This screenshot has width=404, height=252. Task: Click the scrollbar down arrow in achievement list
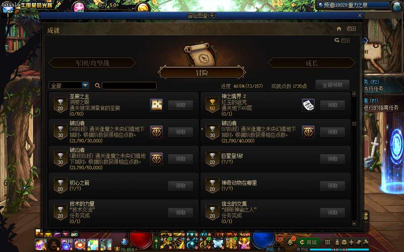pos(354,223)
